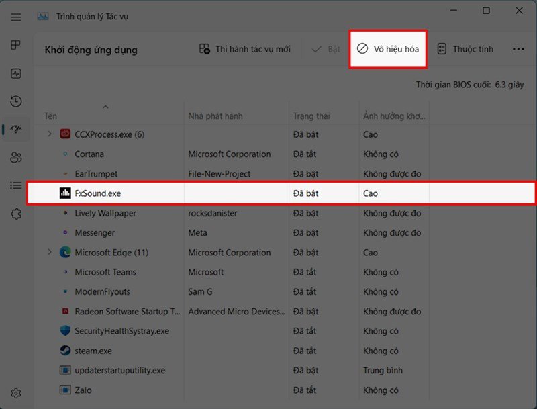Select the Performance sidebar icon

point(15,73)
